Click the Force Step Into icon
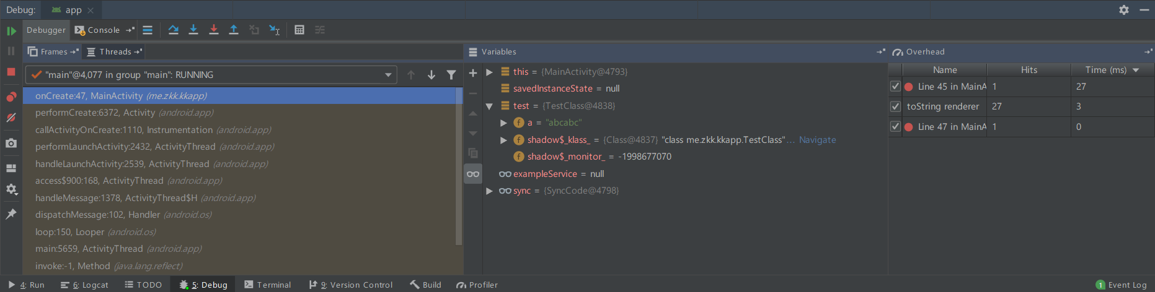The width and height of the screenshot is (1155, 292). click(214, 30)
